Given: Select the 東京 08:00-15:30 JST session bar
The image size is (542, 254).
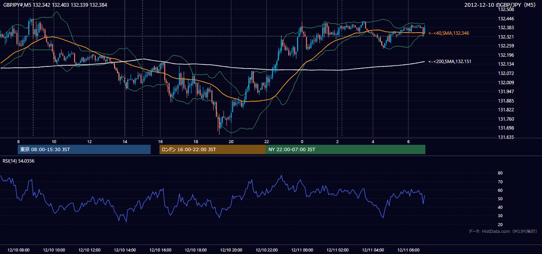Looking at the screenshot, I should tap(84, 149).
